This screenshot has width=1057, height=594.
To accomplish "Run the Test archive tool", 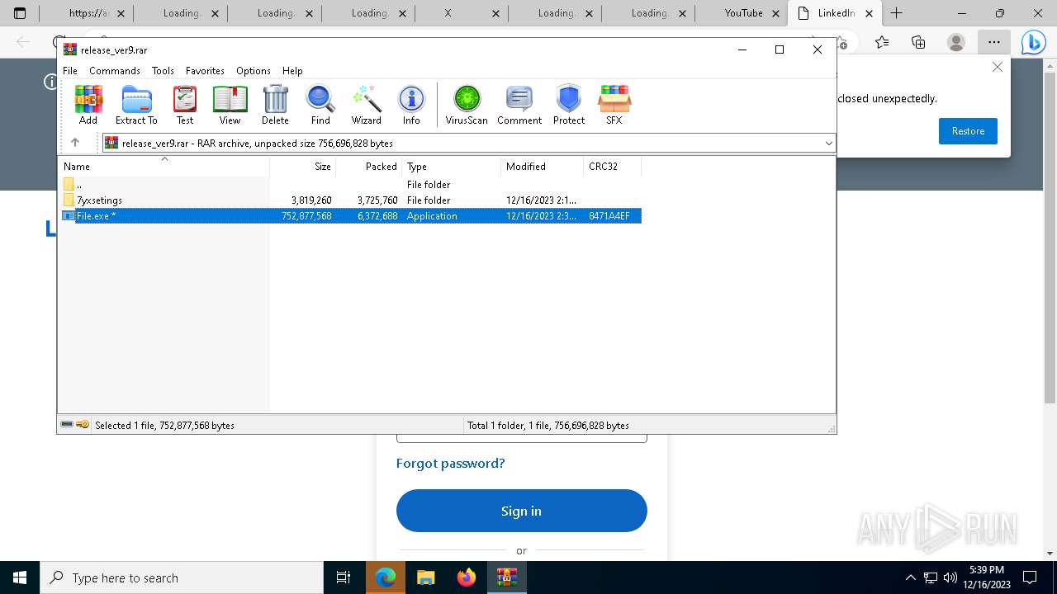I will (x=185, y=105).
